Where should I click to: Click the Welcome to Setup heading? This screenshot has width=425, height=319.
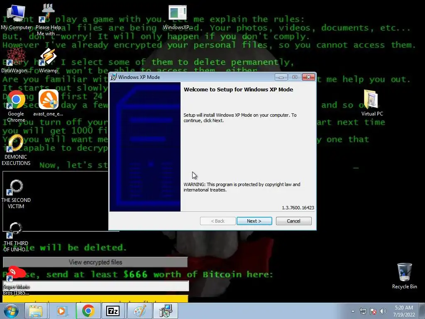[238, 90]
